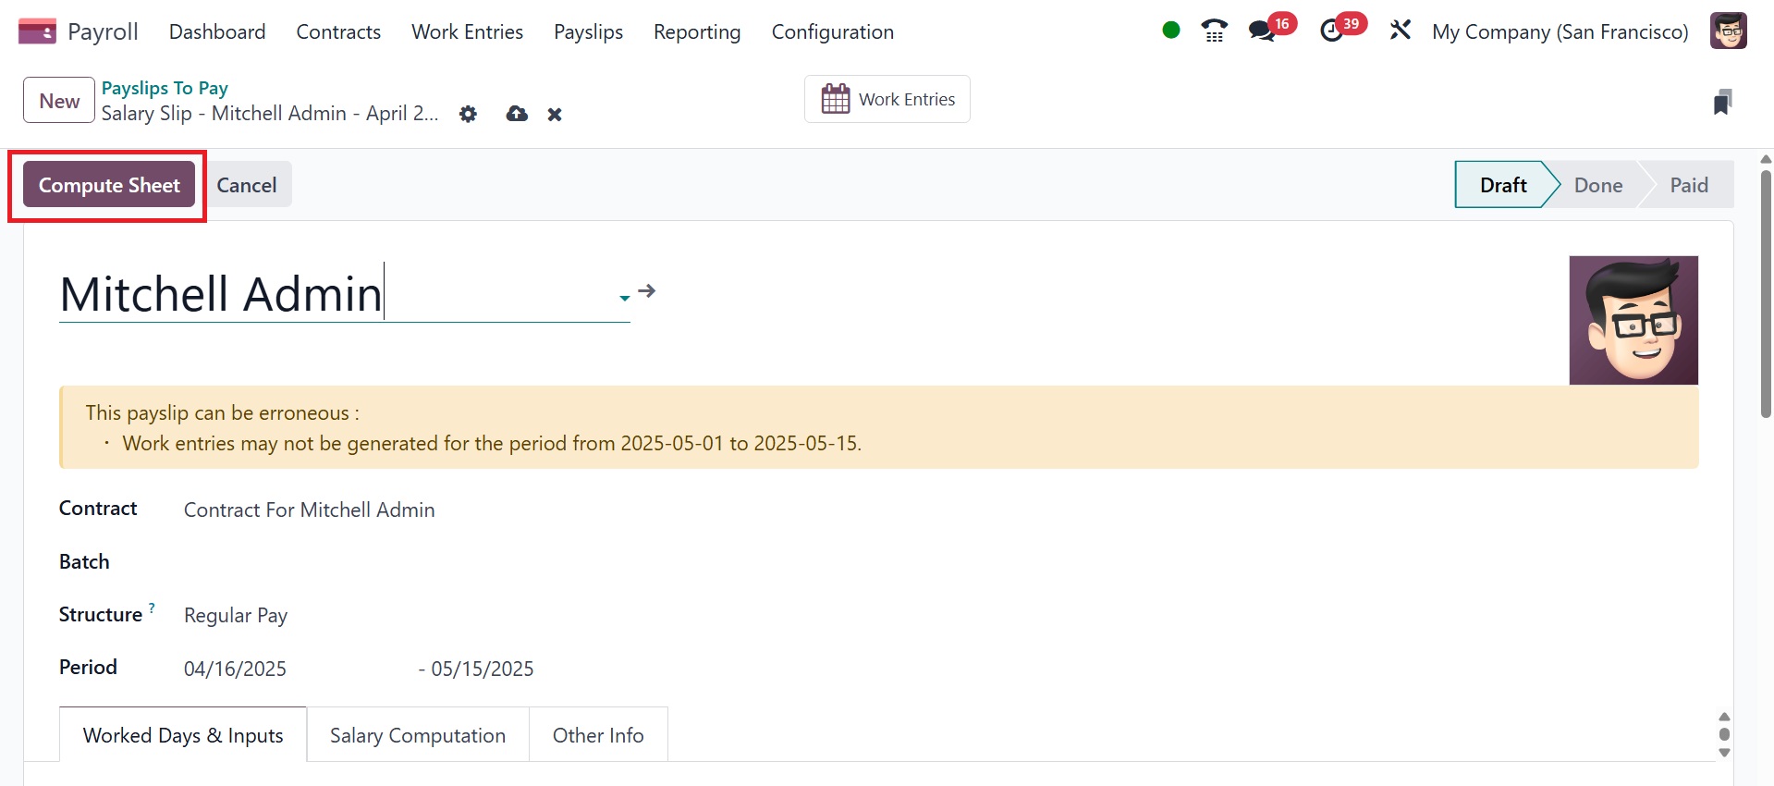Switch to the Salary Computation tab
The width and height of the screenshot is (1774, 786).
click(x=418, y=735)
